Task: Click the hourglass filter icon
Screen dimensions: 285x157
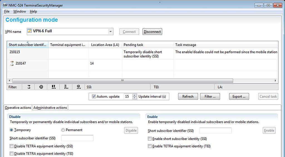Action: point(29,87)
